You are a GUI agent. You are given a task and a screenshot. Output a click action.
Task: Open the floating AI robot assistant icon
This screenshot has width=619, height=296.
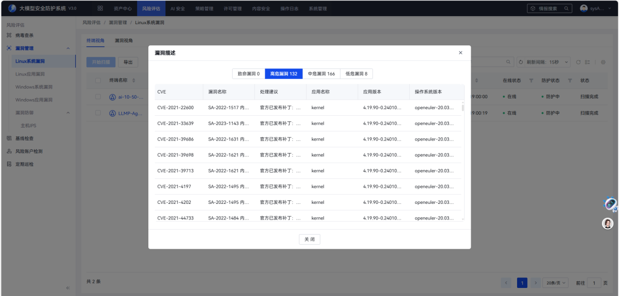point(610,203)
